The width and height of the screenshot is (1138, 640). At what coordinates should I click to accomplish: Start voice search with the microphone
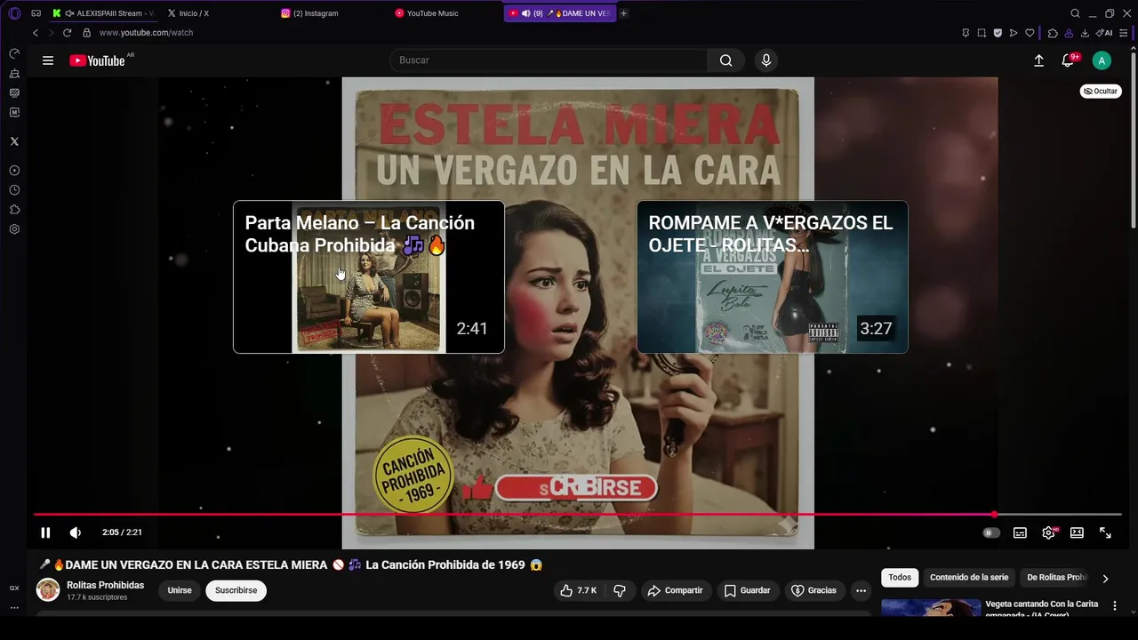(766, 60)
